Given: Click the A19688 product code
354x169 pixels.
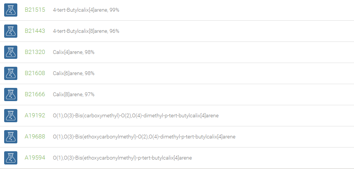Looking at the screenshot, I should pyautogui.click(x=35, y=137).
